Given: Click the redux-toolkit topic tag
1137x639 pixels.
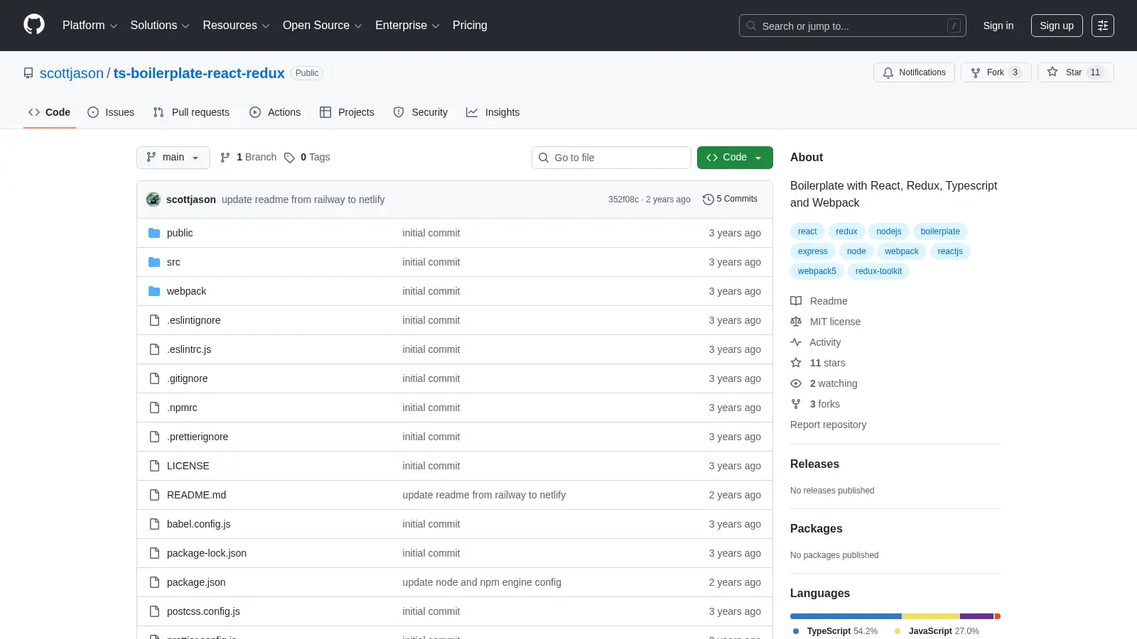Looking at the screenshot, I should (878, 271).
